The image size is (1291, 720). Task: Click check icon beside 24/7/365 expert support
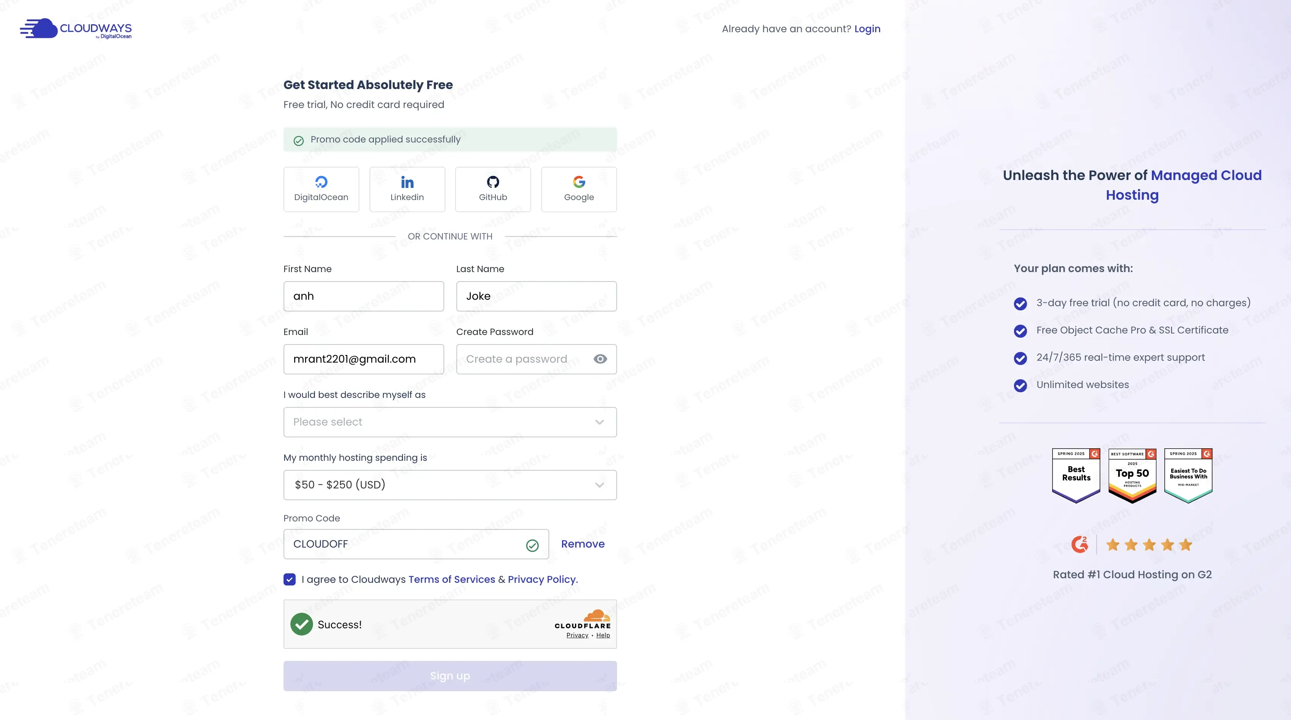coord(1020,358)
